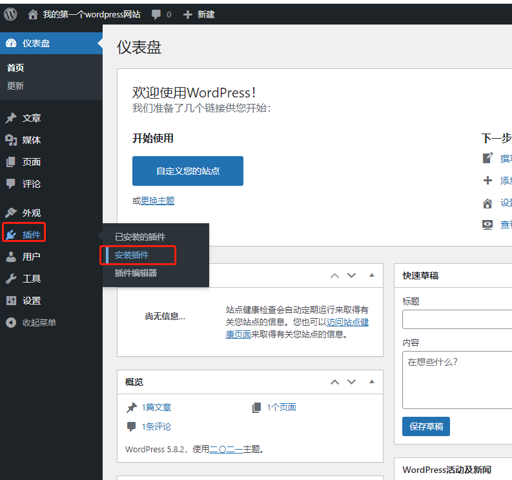Follow the 更换主题 link
Screen dimensions: 512x480
(x=158, y=201)
